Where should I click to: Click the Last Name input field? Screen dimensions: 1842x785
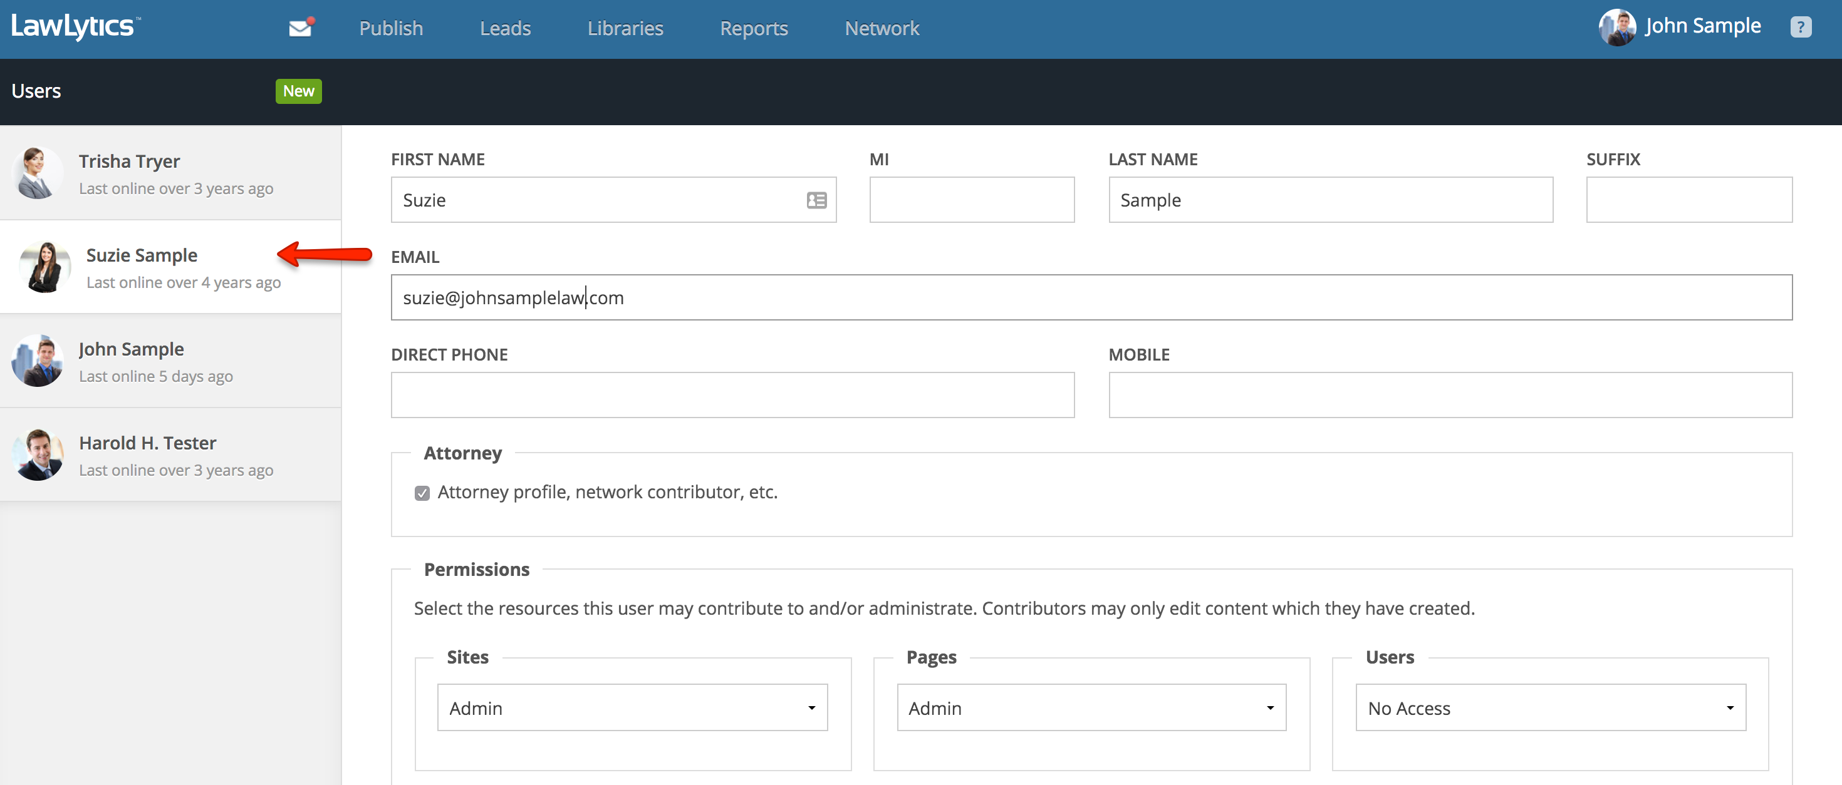1331,199
